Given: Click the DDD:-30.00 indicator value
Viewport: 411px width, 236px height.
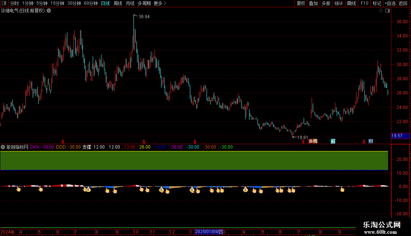Looking at the screenshot, I should click(x=68, y=147).
